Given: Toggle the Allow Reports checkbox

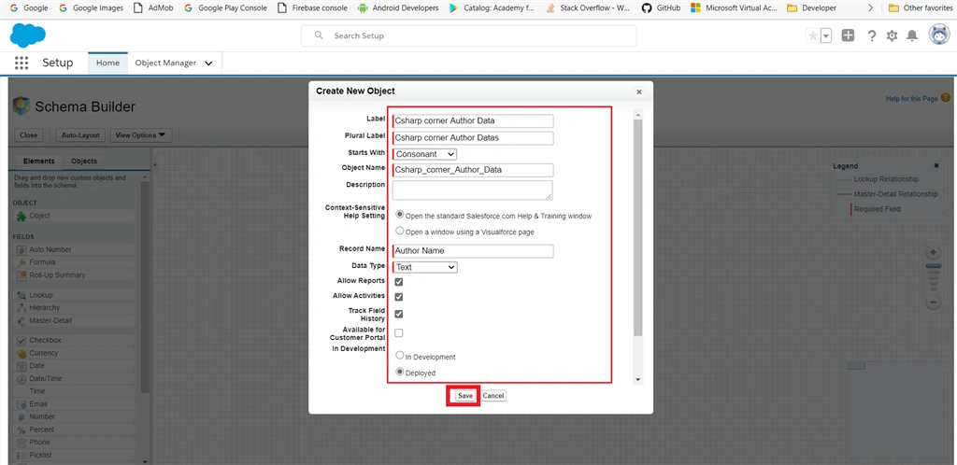Looking at the screenshot, I should point(398,282).
